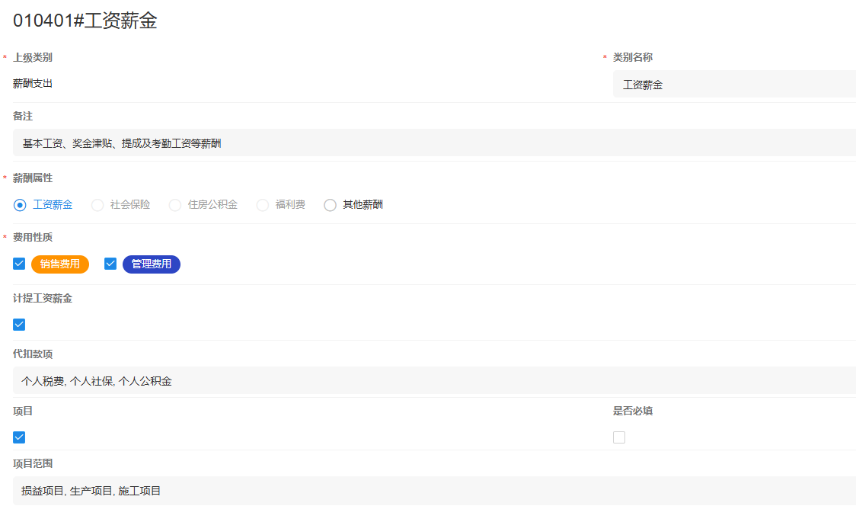Click the 费用性质 field label

coord(33,237)
